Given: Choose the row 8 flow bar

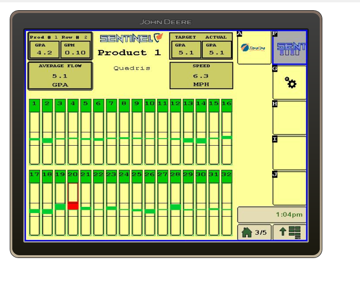Looking at the screenshot, I should [x=124, y=138].
